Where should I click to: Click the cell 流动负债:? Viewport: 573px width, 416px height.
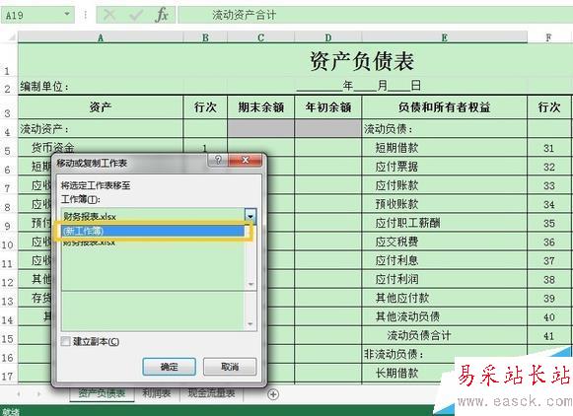pos(444,129)
